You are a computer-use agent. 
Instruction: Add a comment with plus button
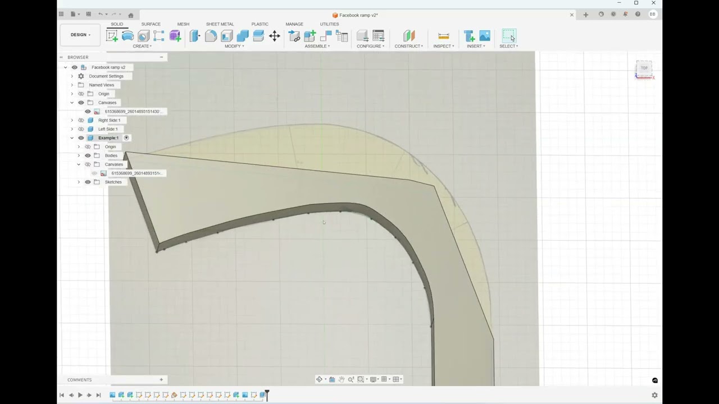coord(161,380)
